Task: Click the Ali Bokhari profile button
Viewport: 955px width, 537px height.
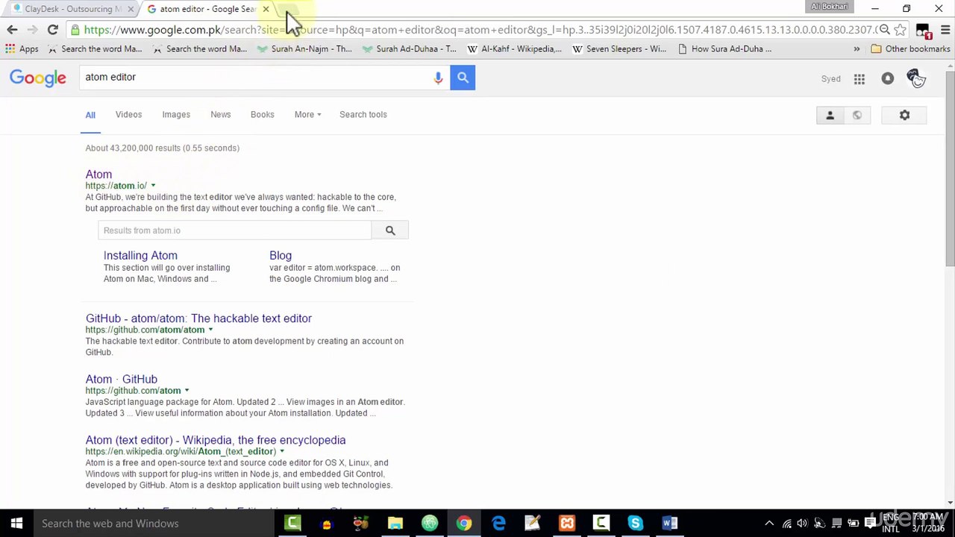Action: (x=830, y=7)
